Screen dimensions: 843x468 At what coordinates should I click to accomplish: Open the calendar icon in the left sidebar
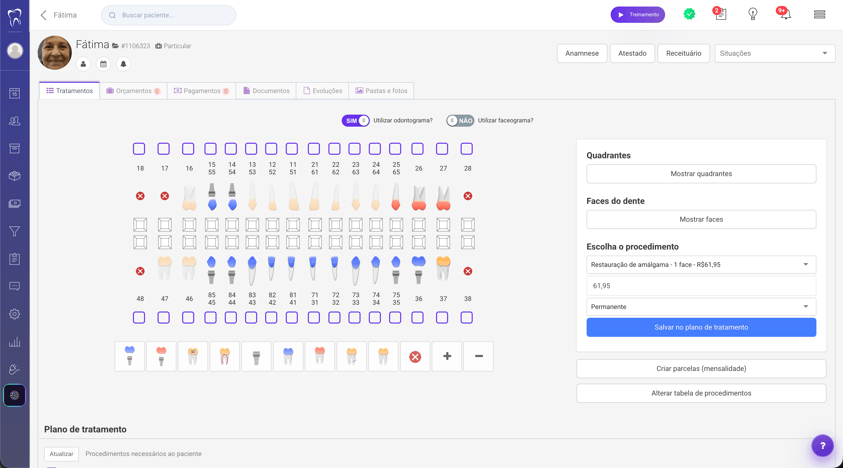click(14, 94)
